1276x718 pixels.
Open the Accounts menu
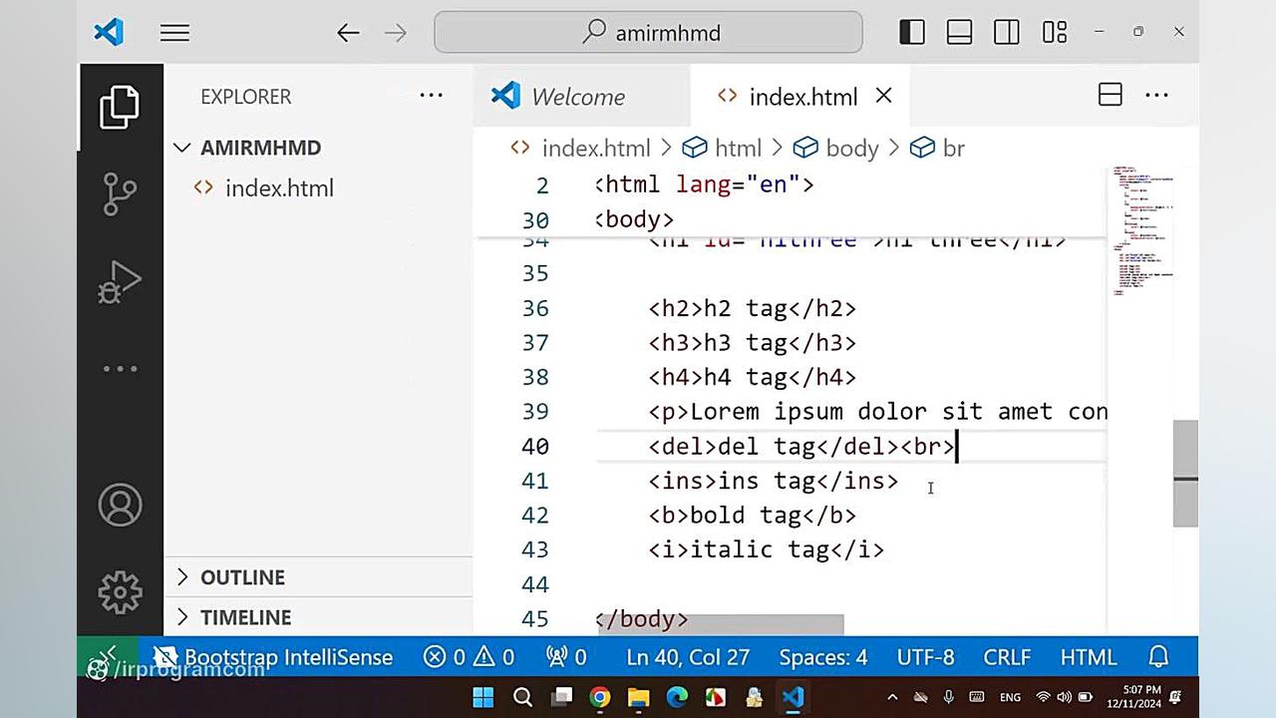[120, 506]
